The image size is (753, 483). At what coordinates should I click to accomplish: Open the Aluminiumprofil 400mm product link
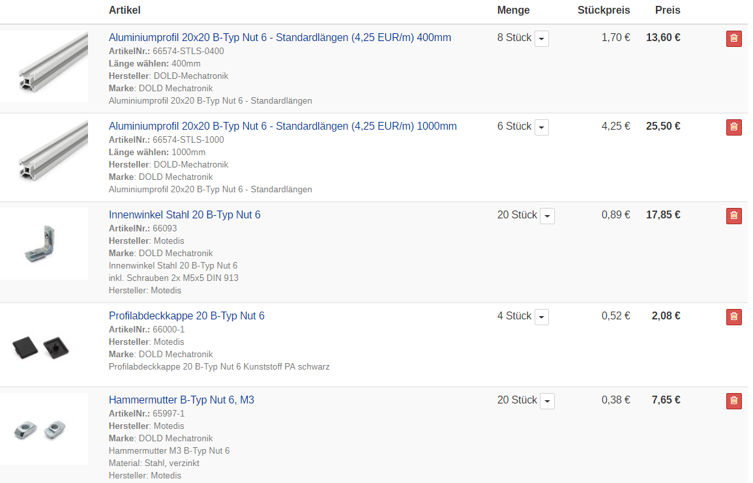click(280, 38)
